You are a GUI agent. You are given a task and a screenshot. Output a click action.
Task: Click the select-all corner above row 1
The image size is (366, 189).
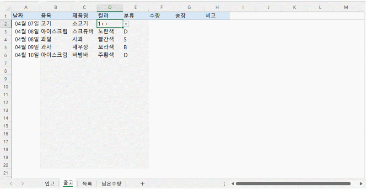[5, 8]
